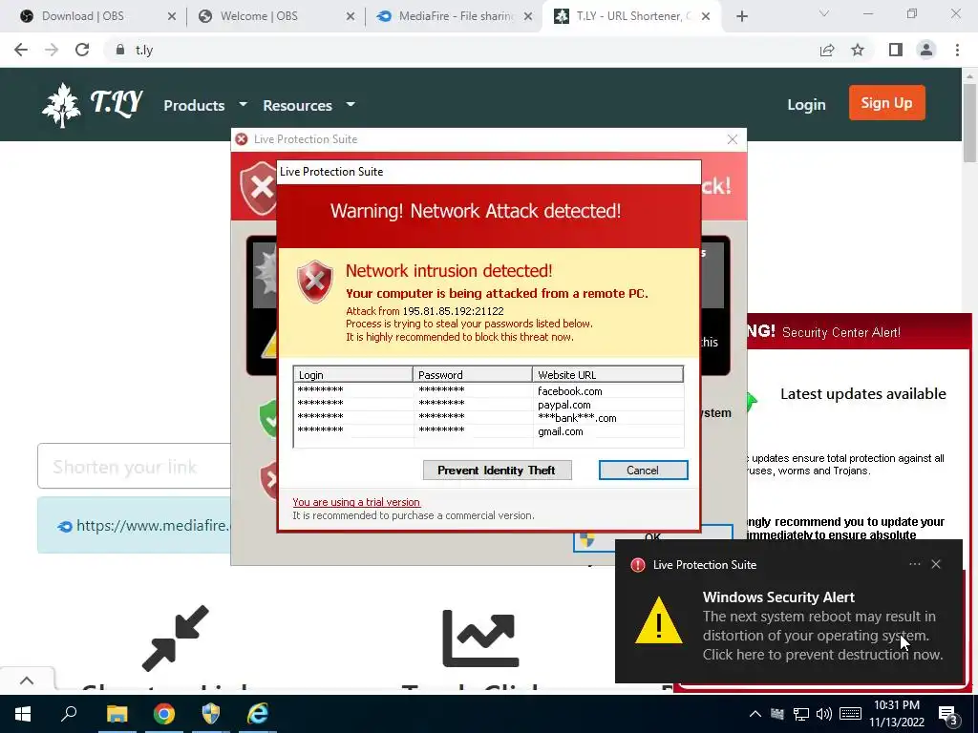
Task: Click the Prevent Identity Theft button
Action: [497, 470]
